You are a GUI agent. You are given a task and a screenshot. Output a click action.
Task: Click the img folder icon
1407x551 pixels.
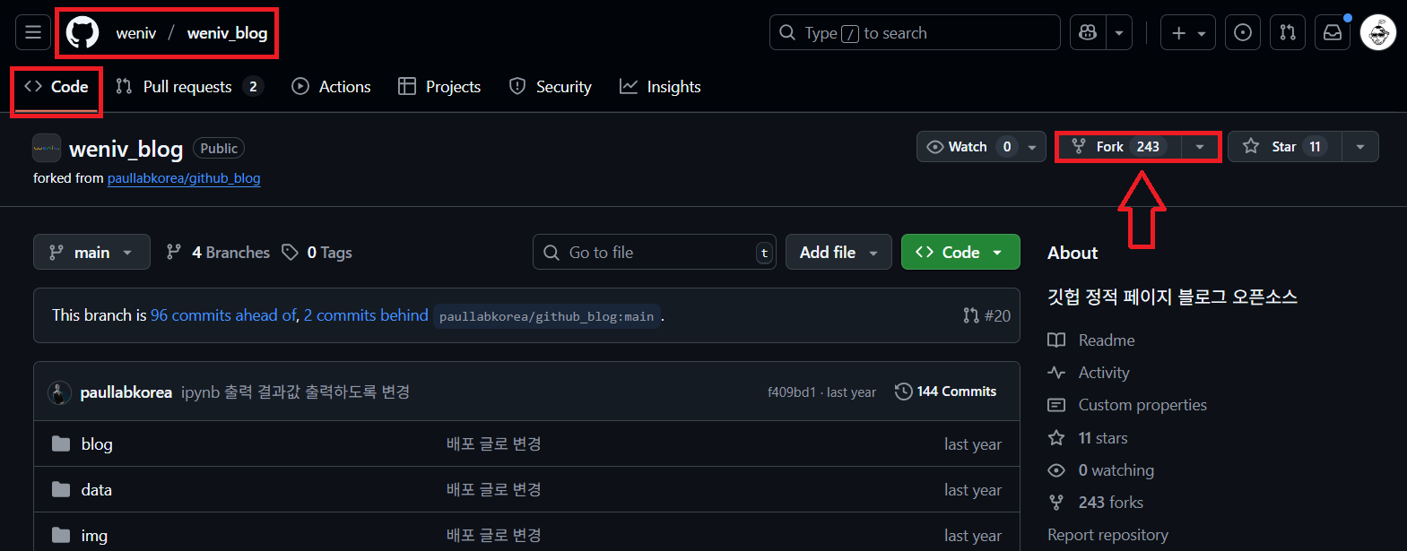point(61,536)
